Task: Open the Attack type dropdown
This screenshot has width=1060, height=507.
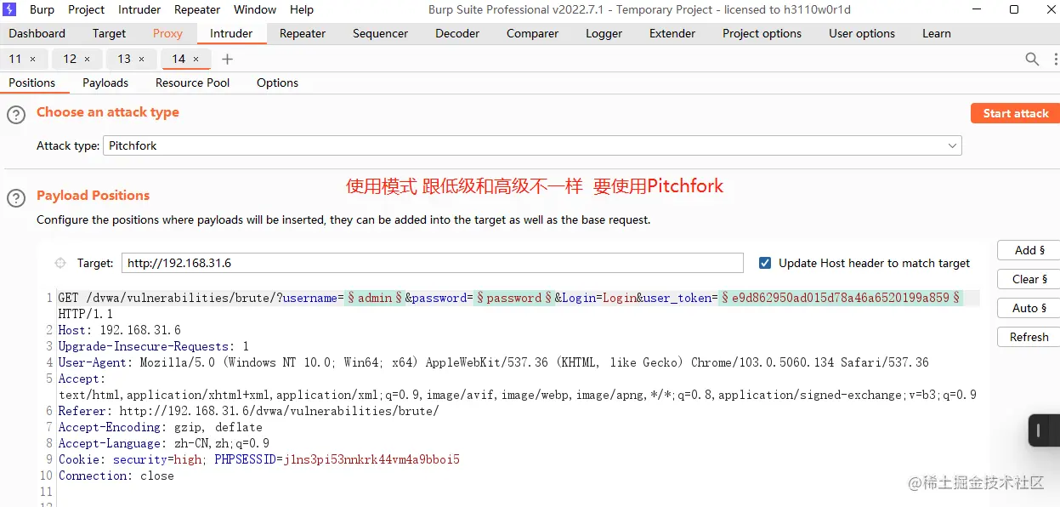Action: (x=532, y=145)
